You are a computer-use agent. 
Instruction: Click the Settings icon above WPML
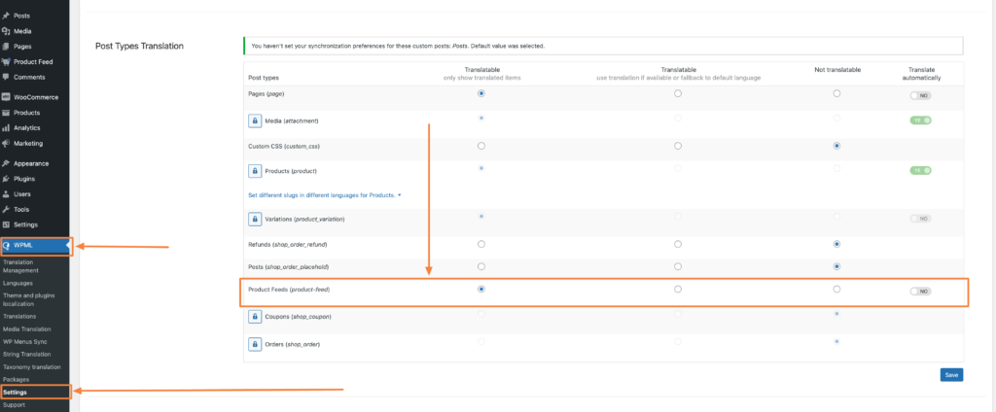(6, 224)
